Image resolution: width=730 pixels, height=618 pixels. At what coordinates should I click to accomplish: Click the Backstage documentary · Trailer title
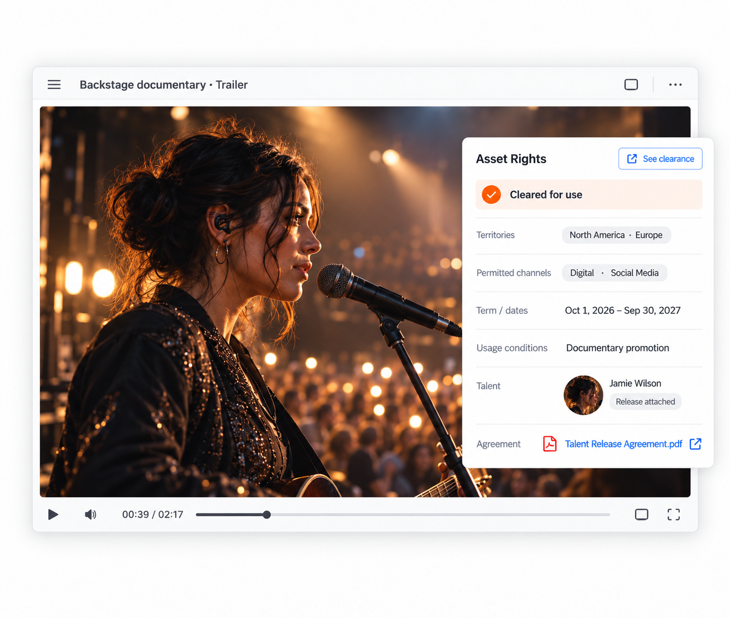(163, 85)
